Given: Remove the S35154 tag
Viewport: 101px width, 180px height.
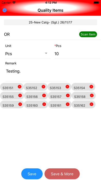Looking at the screenshot, I should (x=91, y=87).
